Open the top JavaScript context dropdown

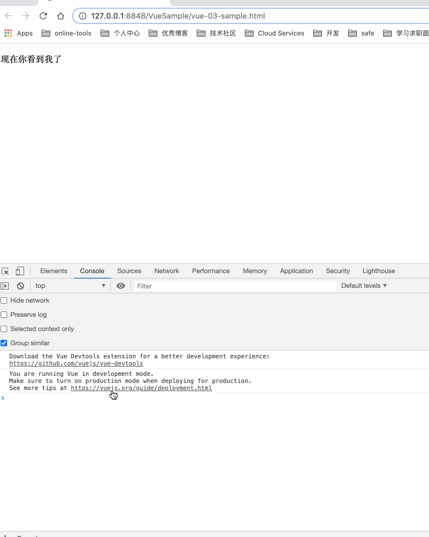coord(70,286)
